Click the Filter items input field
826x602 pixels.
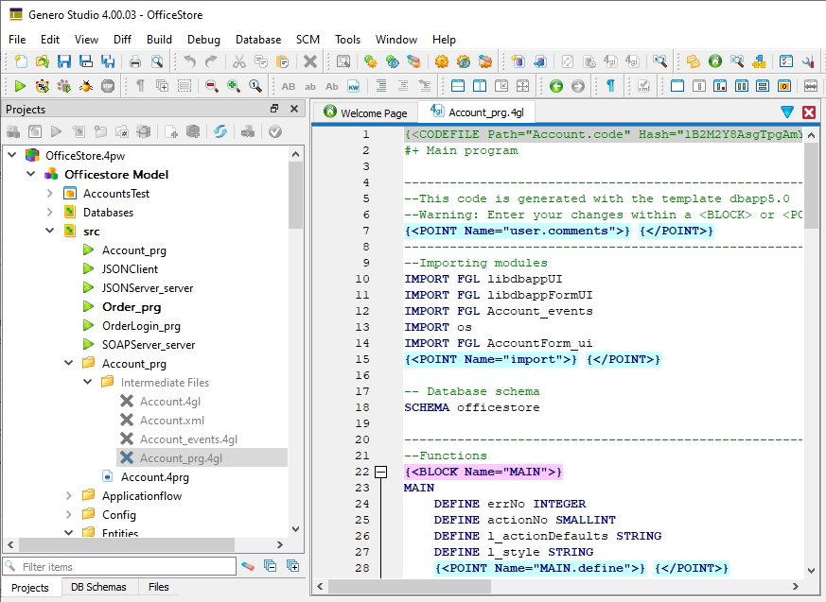(x=118, y=565)
